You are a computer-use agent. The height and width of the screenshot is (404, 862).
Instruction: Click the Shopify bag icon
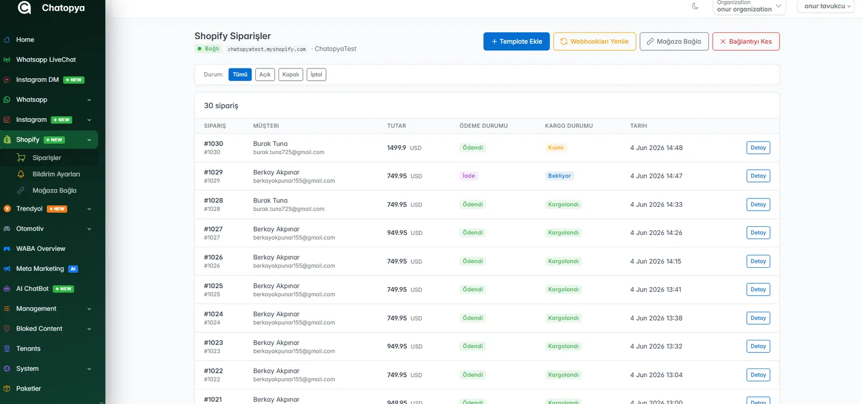click(x=7, y=140)
